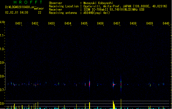Click the HROFFT program title
The height and width of the screenshot is (109, 172).
coord(28,2)
